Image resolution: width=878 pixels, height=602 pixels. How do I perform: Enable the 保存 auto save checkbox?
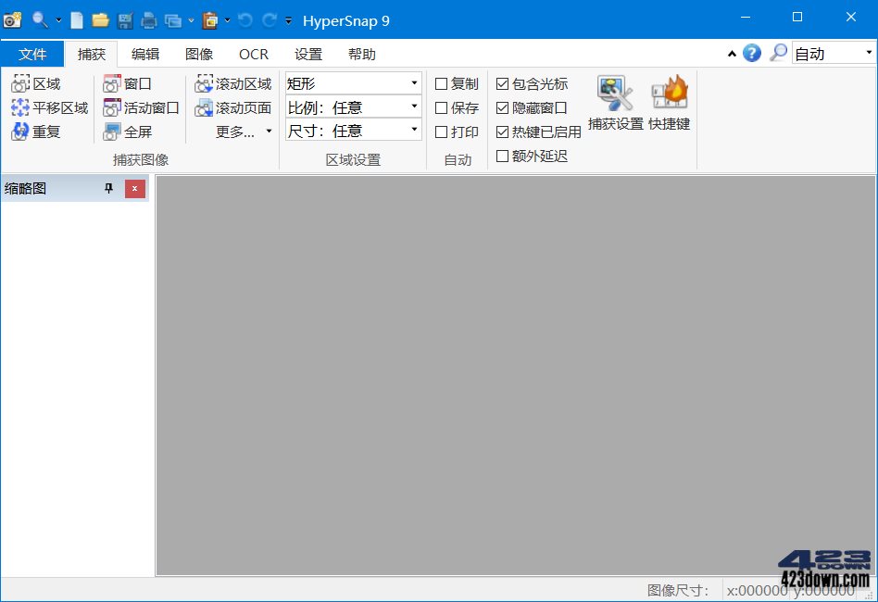441,107
